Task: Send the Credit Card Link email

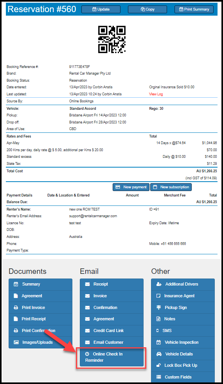Action: click(x=111, y=330)
